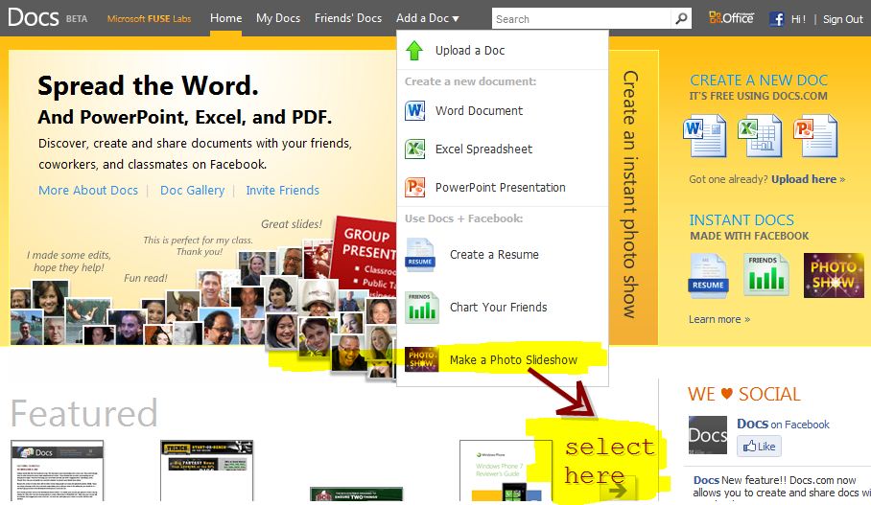Viewport: 871px width, 505px height.
Task: Go to the Home tab
Action: [225, 18]
